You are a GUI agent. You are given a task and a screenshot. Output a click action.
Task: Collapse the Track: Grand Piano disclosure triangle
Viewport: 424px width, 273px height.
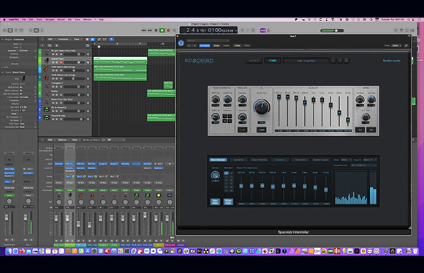(x=3, y=72)
